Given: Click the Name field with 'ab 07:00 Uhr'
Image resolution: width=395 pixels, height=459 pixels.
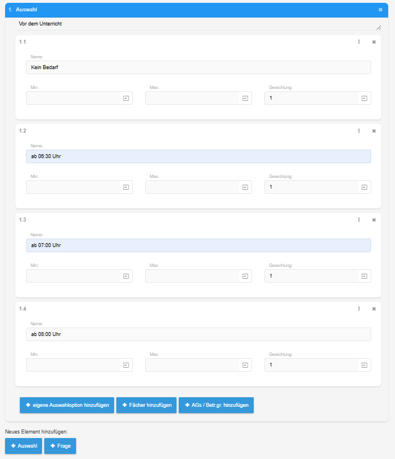Looking at the screenshot, I should pos(199,245).
